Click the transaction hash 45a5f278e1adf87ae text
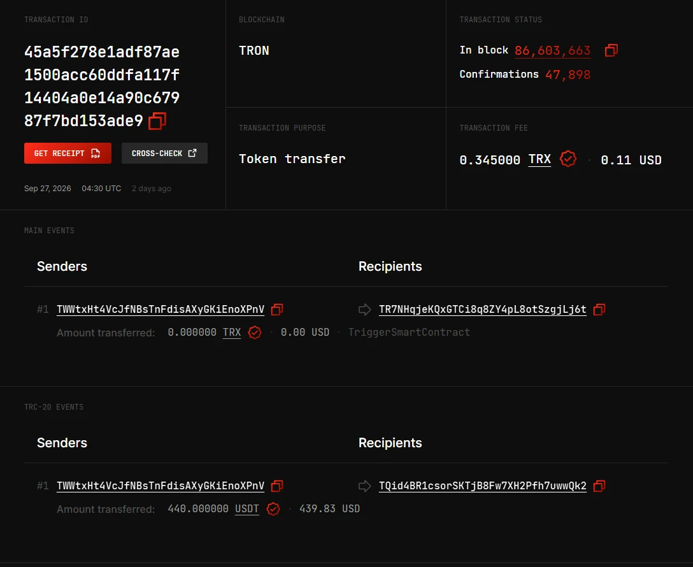The image size is (693, 567). (102, 52)
